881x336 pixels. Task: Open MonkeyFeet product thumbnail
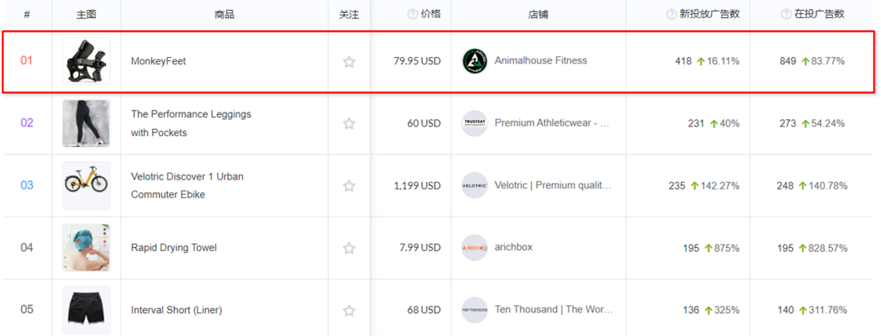[x=86, y=61]
